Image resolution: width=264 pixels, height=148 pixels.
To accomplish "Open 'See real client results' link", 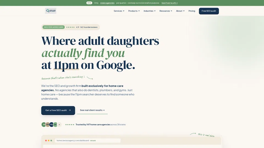I will [x=92, y=110].
